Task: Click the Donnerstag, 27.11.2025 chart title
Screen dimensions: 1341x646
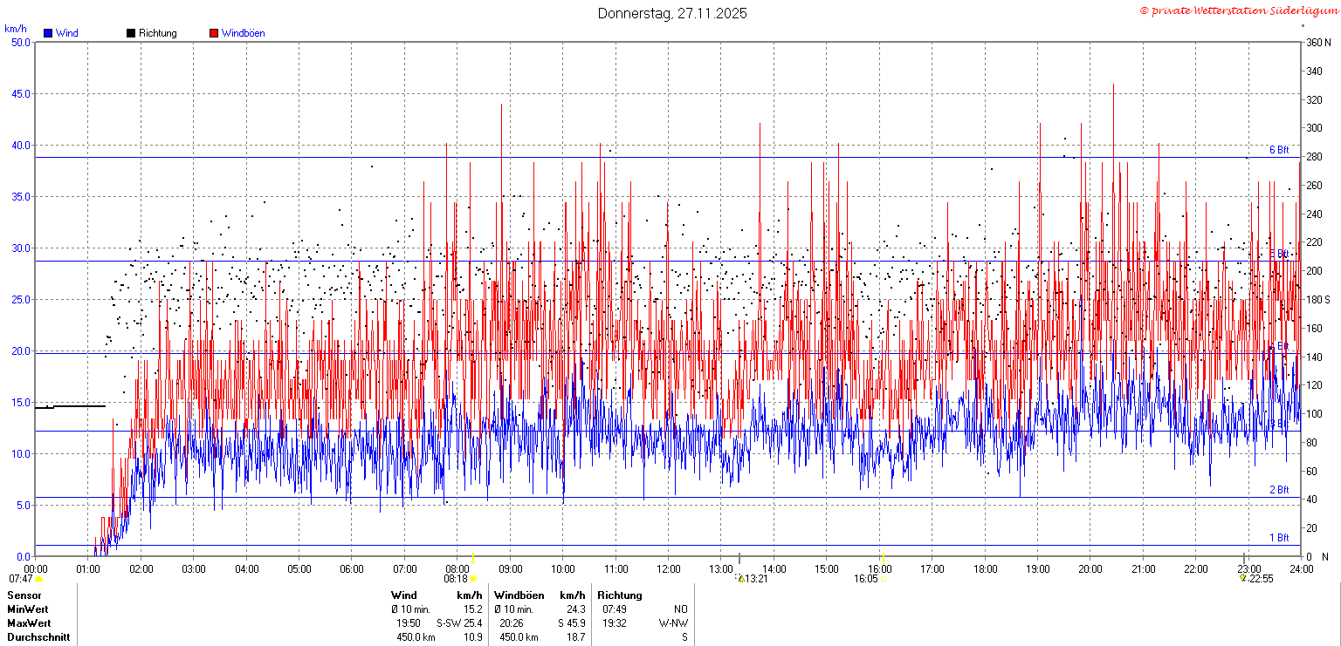Action: tap(672, 13)
